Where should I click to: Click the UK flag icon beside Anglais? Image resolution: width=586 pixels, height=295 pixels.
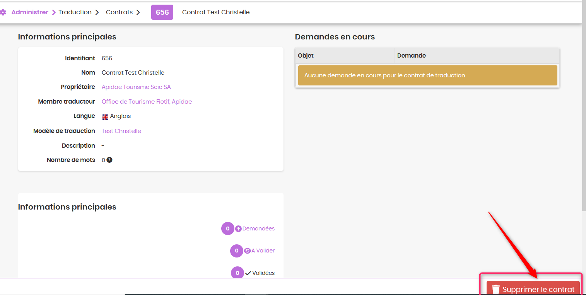(x=105, y=117)
